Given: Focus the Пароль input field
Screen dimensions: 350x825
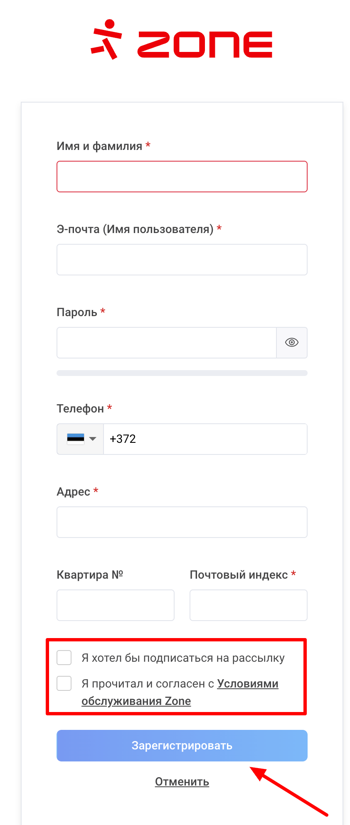Looking at the screenshot, I should 166,343.
